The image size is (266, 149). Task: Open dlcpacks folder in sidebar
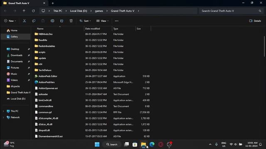(x=15, y=87)
